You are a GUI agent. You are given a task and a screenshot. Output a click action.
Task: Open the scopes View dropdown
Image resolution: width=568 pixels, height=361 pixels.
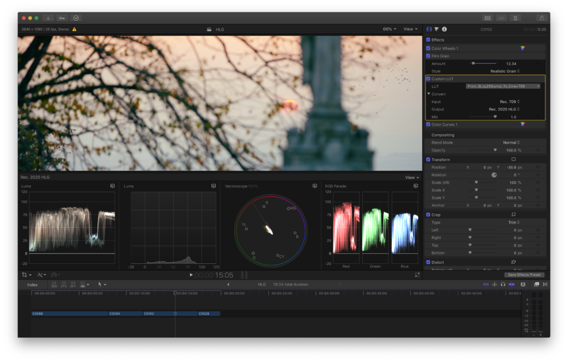click(x=412, y=177)
